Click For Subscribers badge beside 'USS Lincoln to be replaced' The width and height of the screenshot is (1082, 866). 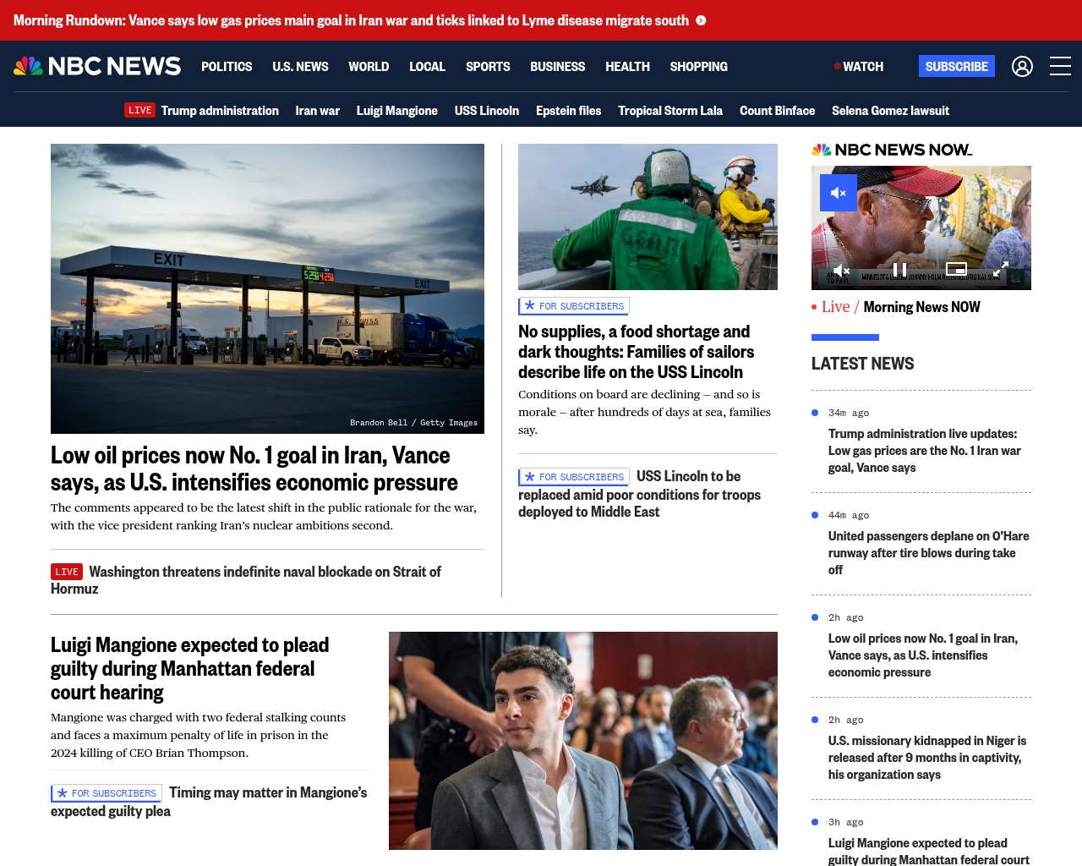coord(574,477)
